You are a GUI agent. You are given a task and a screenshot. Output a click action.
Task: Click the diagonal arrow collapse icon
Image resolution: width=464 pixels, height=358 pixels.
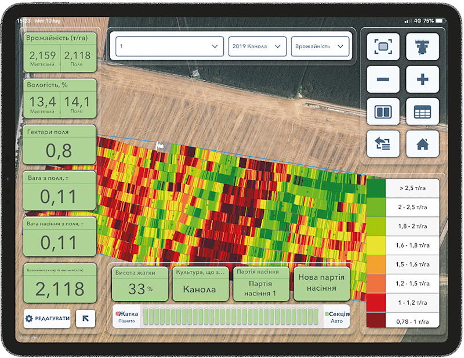click(x=85, y=318)
